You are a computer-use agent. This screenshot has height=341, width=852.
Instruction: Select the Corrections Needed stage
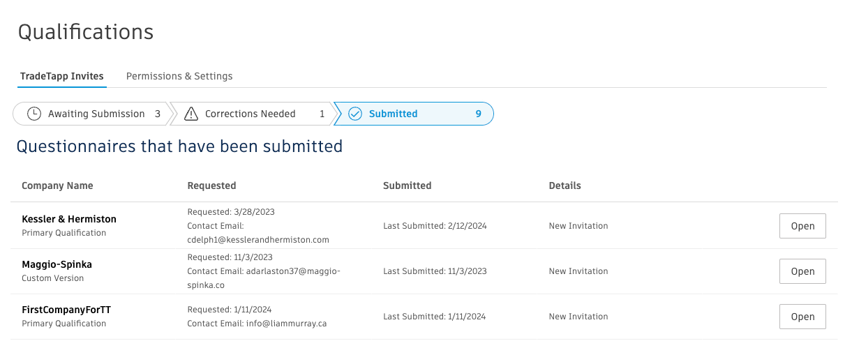tap(251, 114)
